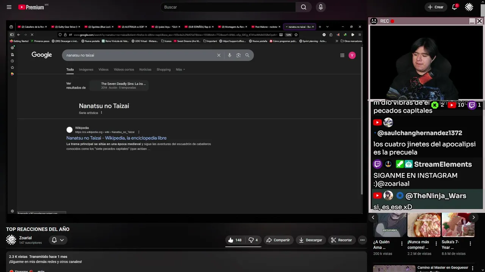Screen dimensions: 485x272
Task: Click the Compartir share button
Action: pyautogui.click(x=278, y=240)
